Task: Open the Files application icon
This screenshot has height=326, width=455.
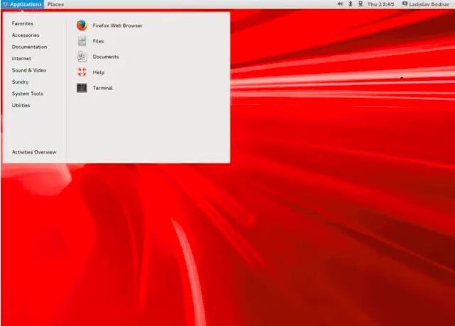Action: coord(82,41)
